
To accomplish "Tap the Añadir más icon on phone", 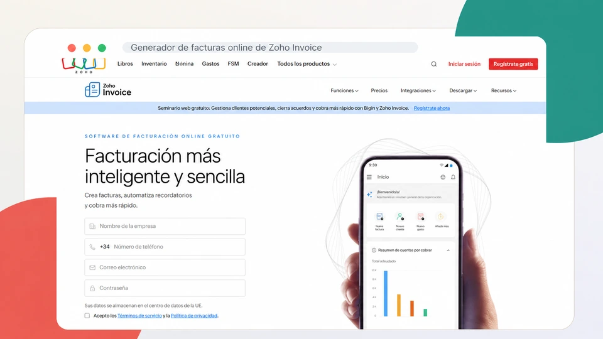I will point(441,217).
